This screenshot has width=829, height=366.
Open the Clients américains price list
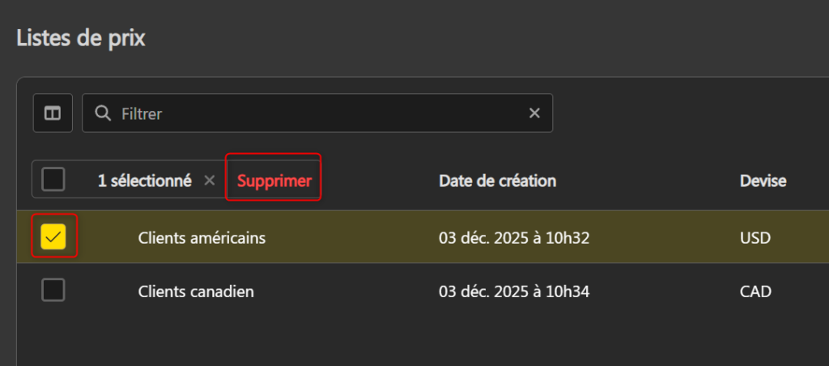[202, 238]
